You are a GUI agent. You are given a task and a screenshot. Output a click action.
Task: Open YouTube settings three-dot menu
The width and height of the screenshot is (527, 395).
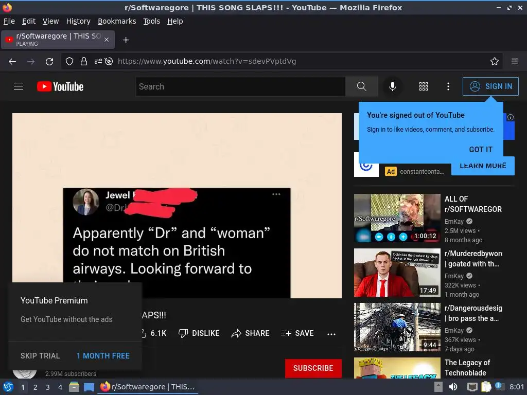[448, 86]
